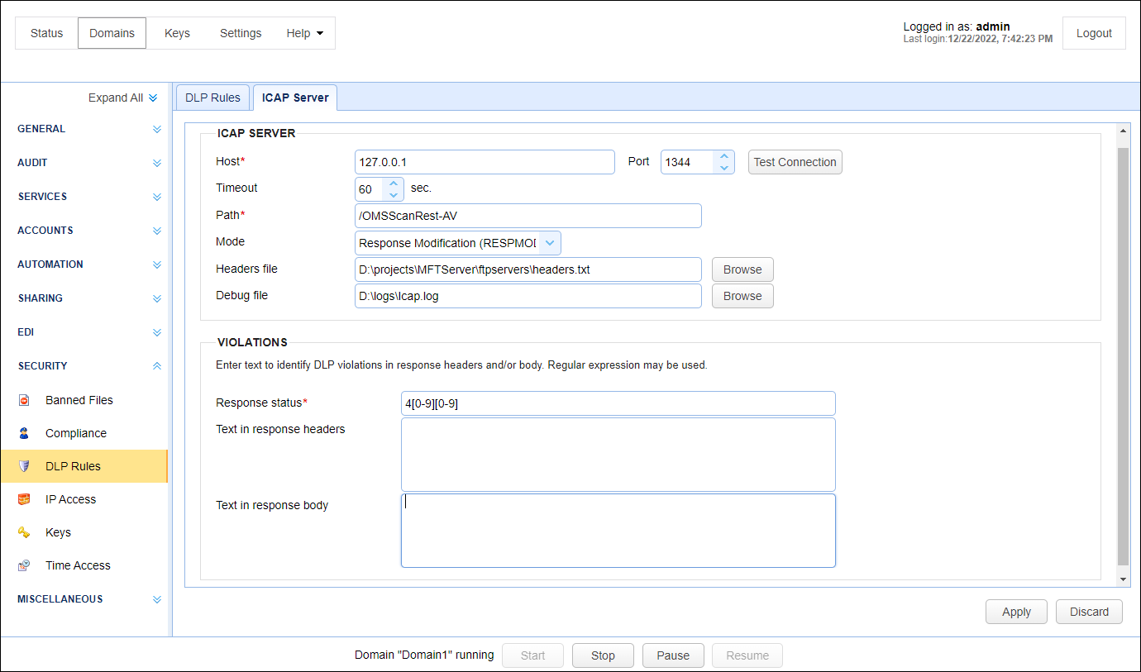
Task: Switch to the DLP Rules tab
Action: pyautogui.click(x=213, y=98)
